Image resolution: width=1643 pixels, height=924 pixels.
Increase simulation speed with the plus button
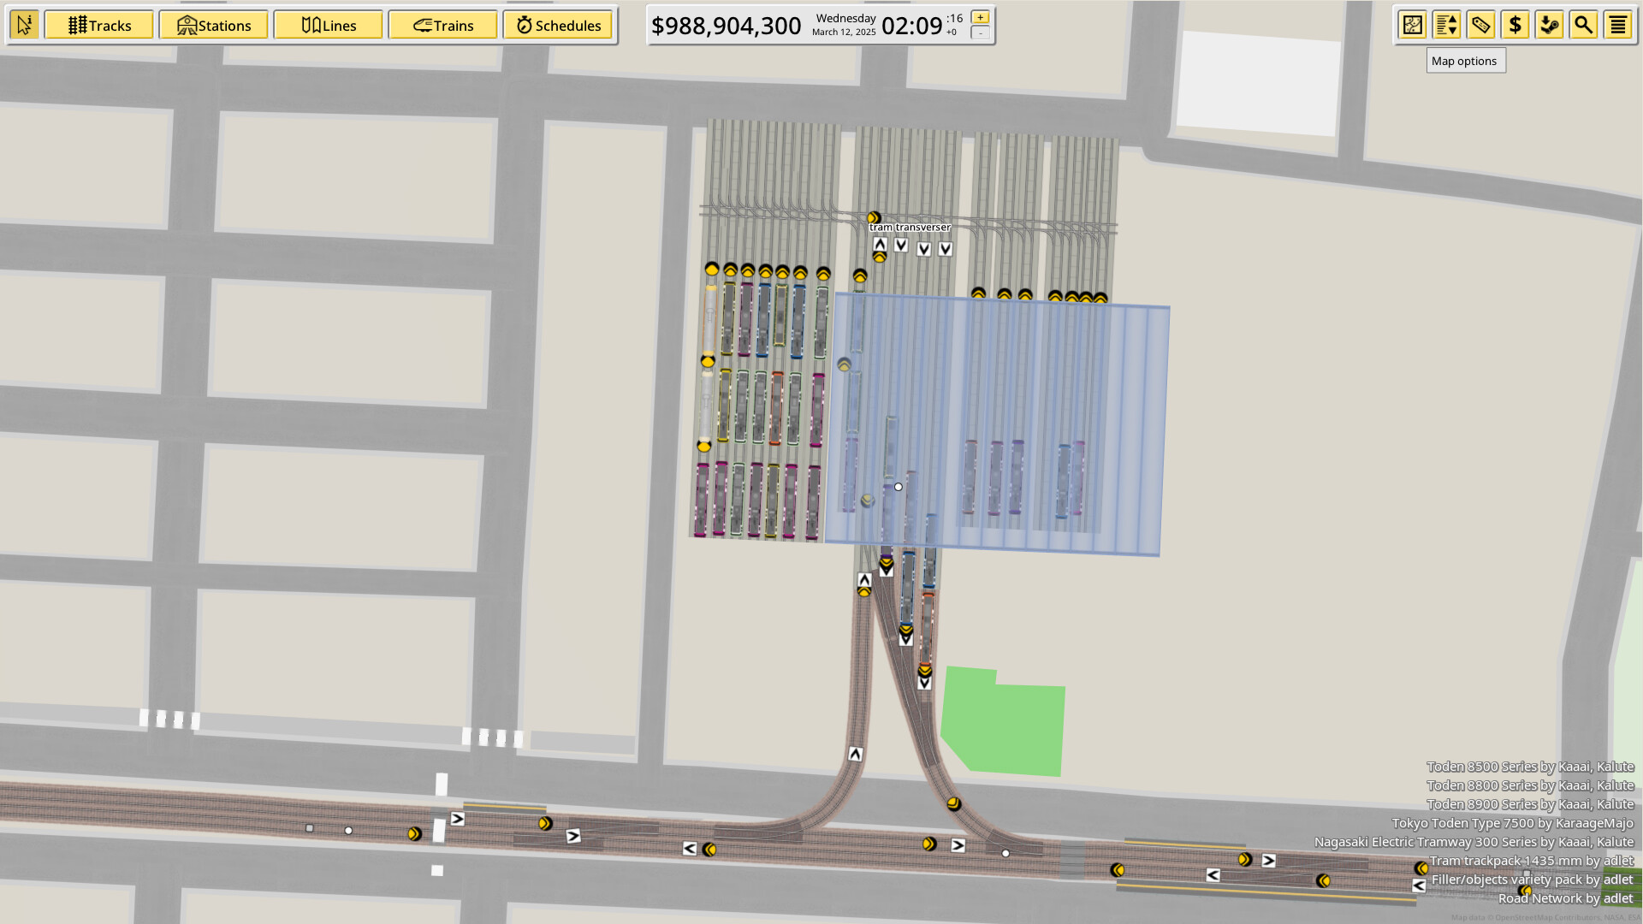pyautogui.click(x=978, y=16)
